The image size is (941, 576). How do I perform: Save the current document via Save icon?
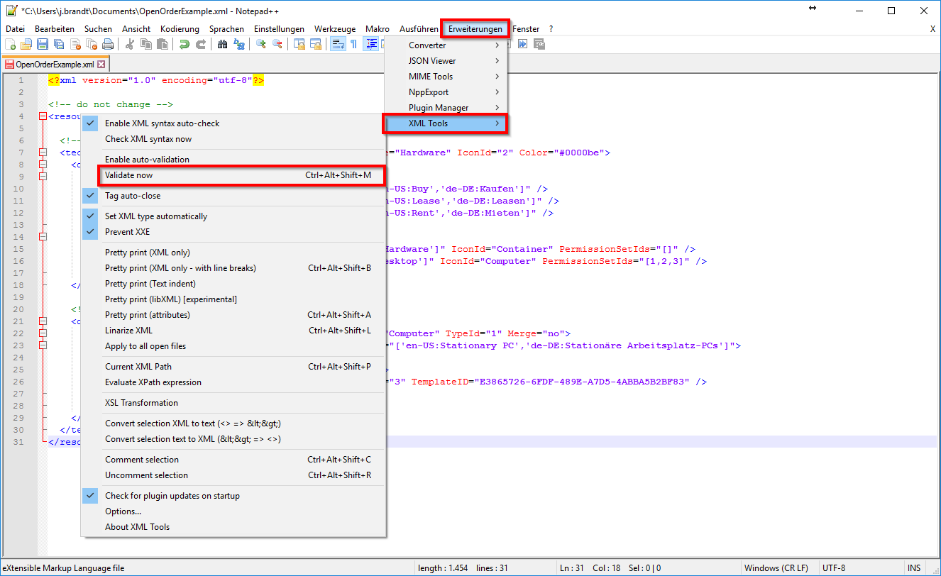pyautogui.click(x=43, y=43)
